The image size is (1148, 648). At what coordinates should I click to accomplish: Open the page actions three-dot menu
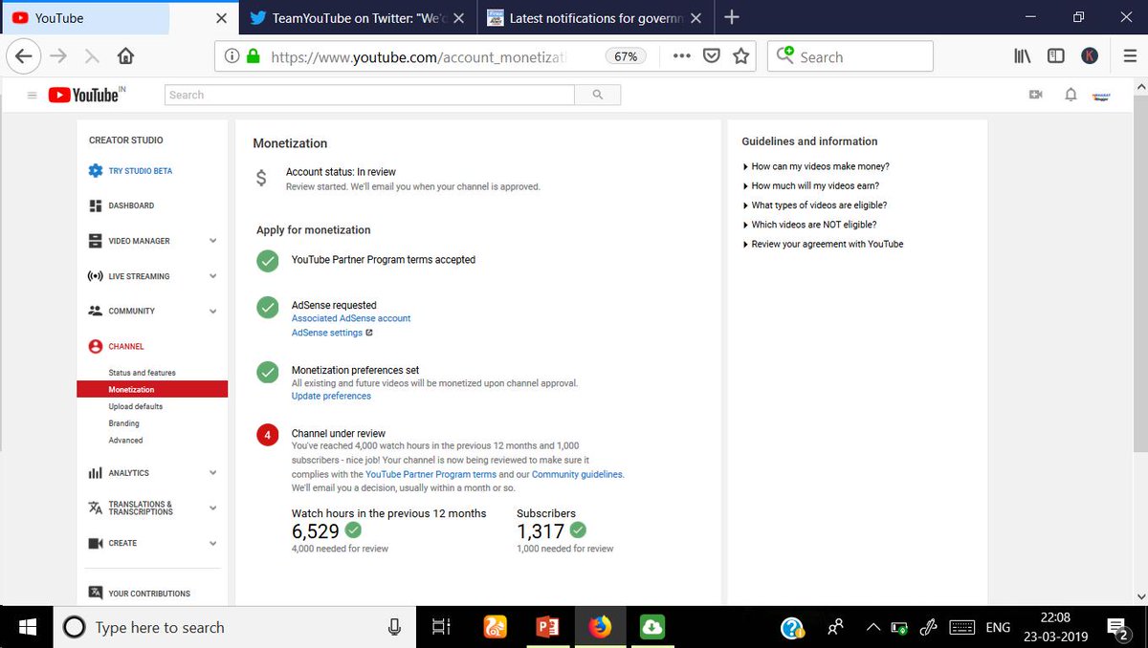click(x=681, y=56)
